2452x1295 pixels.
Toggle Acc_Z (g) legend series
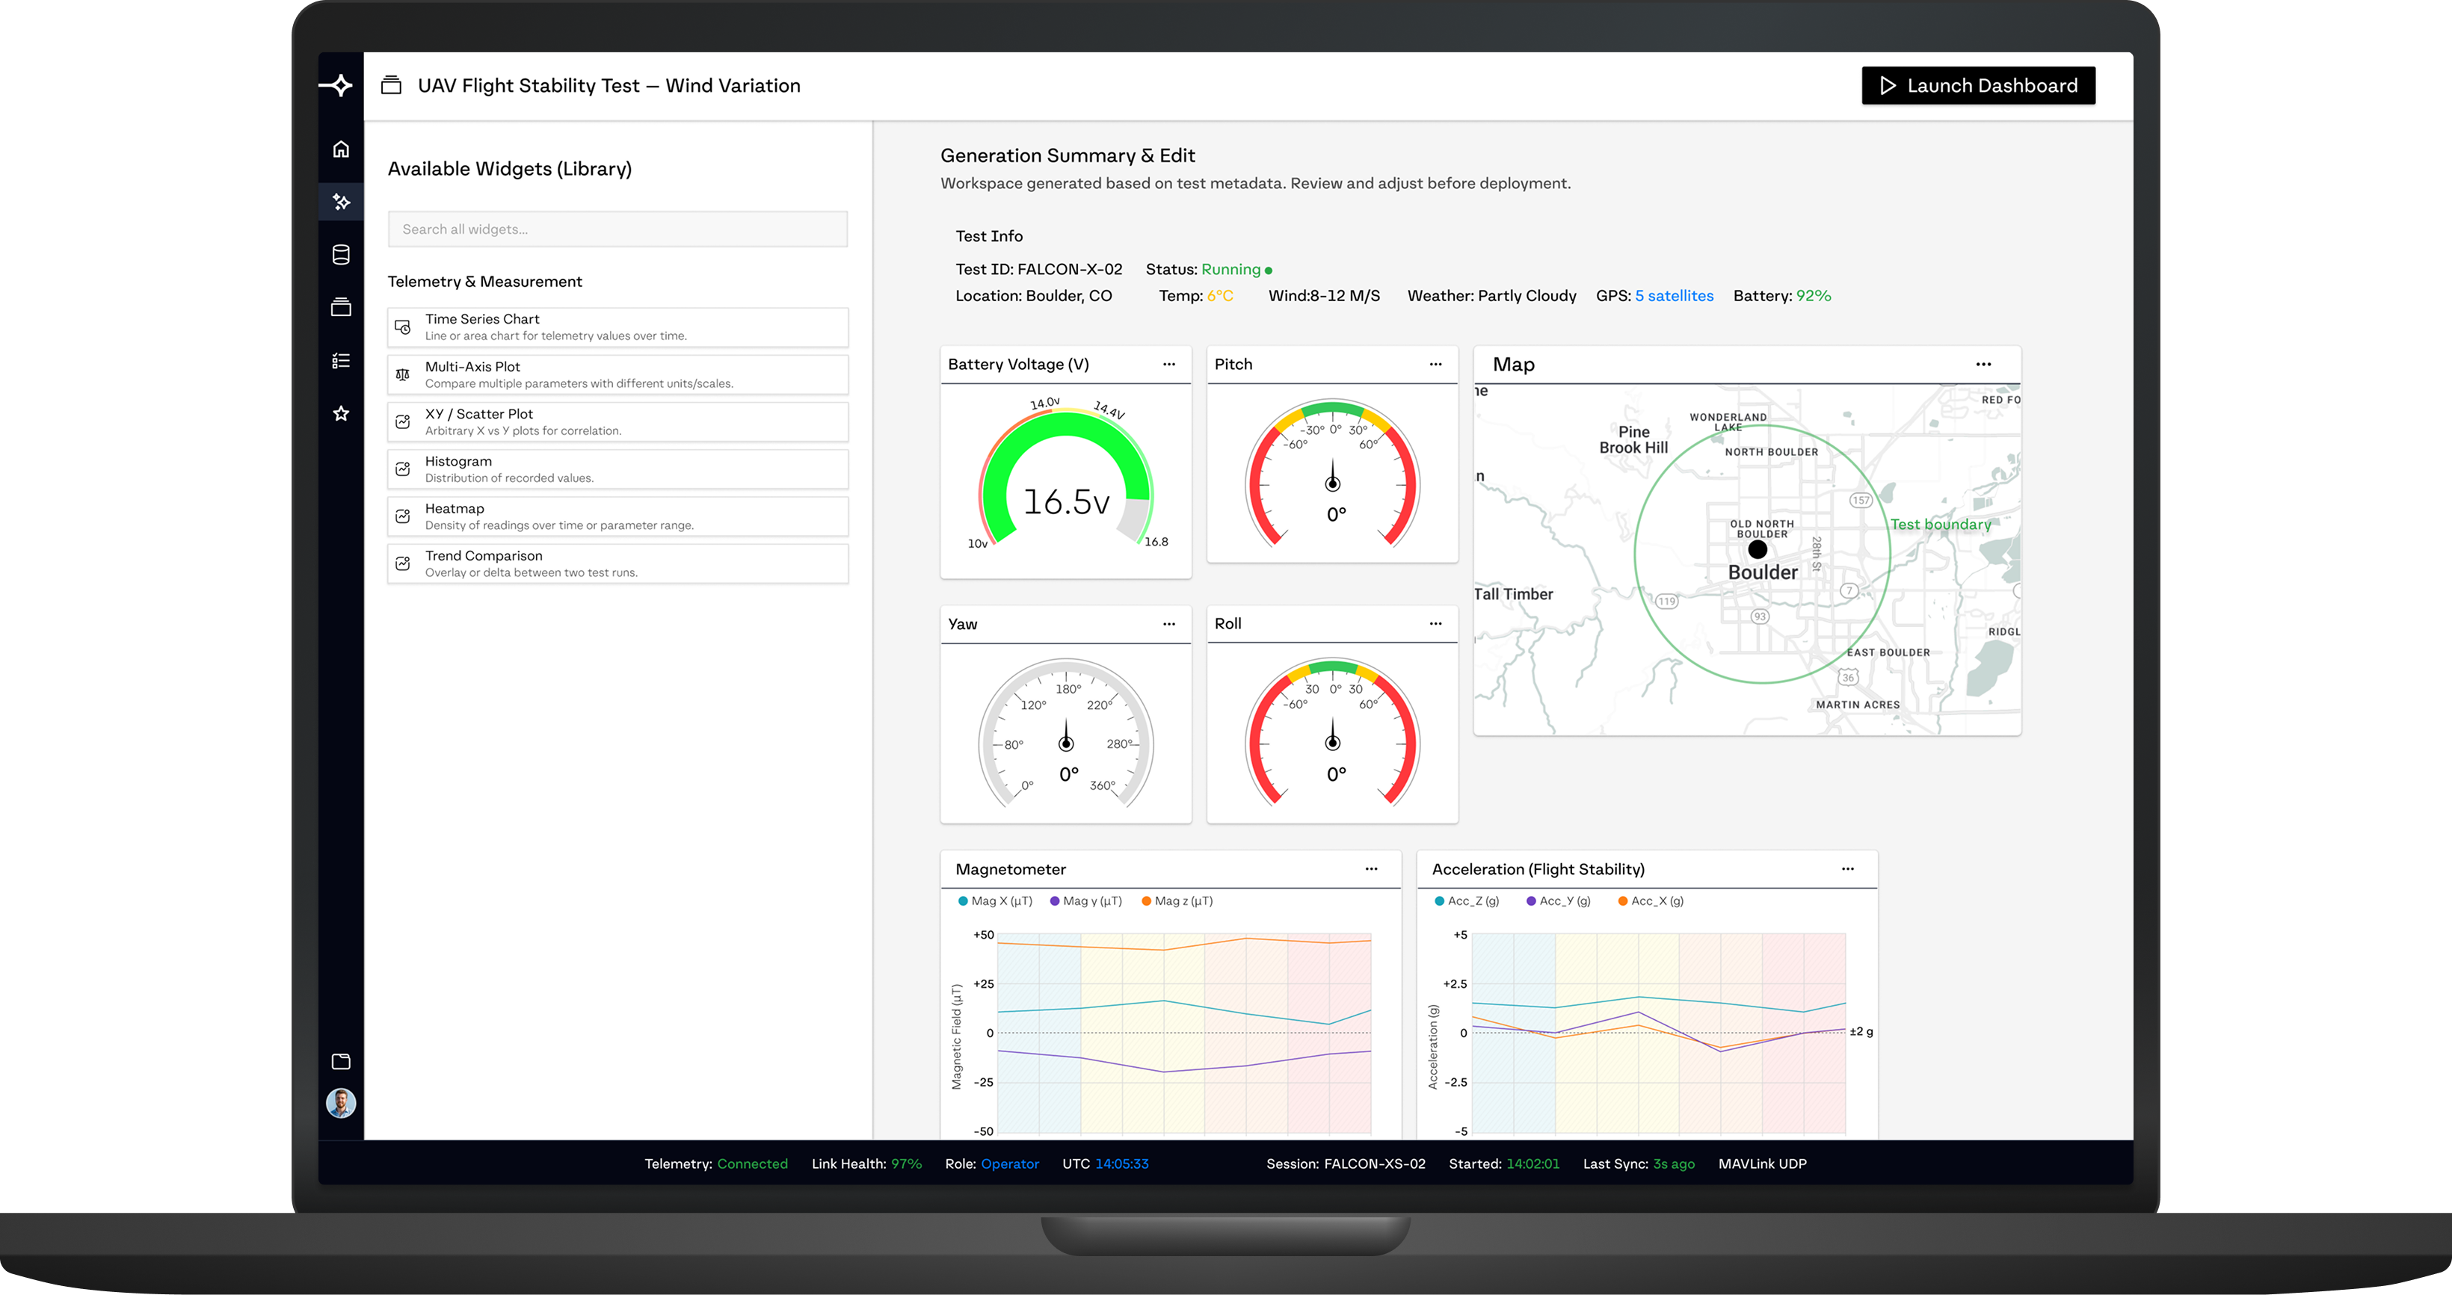[x=1467, y=901]
